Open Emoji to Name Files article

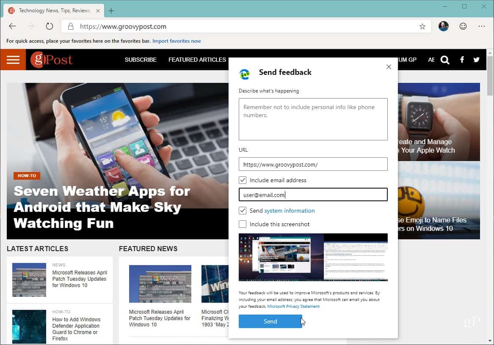click(x=432, y=224)
